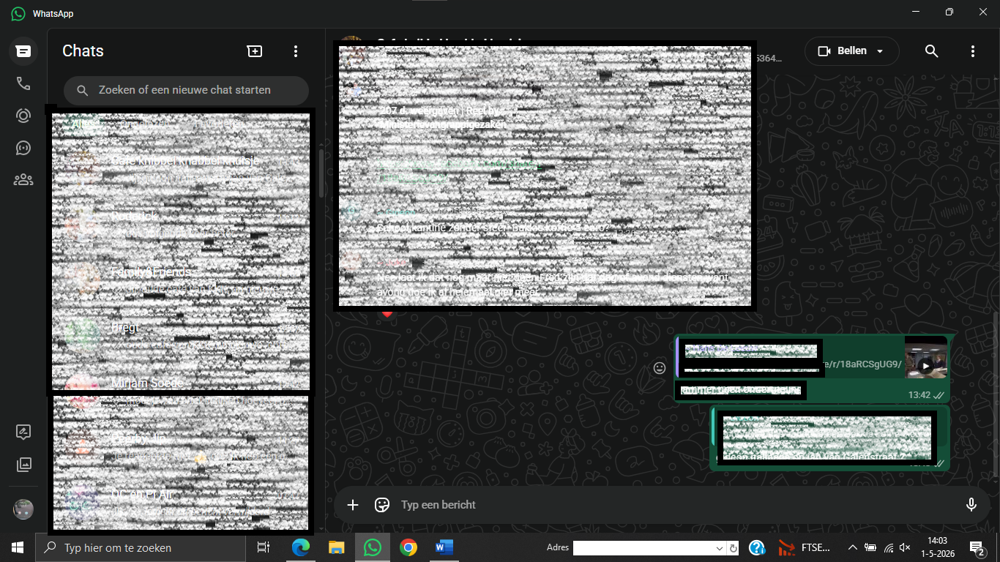Click the chat list scrollbar
Viewport: 1000px width, 562px height.
point(322,173)
